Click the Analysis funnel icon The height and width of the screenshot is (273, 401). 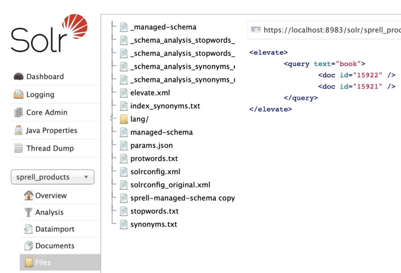[x=28, y=212]
